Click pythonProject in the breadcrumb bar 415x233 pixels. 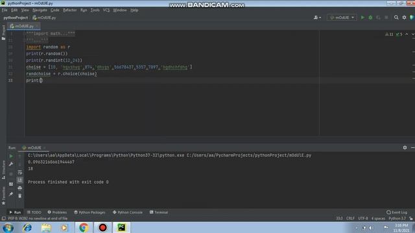pos(16,17)
